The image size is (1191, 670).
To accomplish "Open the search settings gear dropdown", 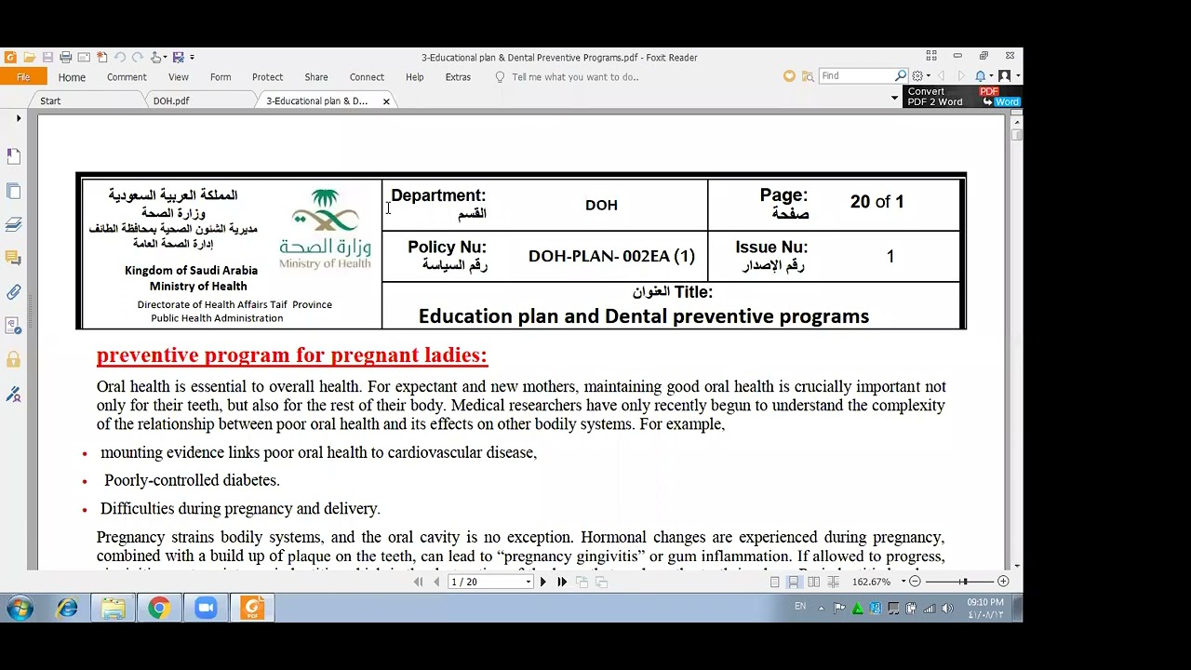I will tap(920, 76).
